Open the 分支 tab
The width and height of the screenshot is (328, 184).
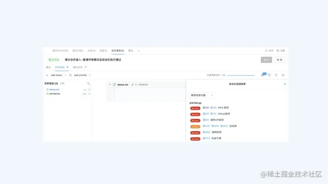pyautogui.click(x=91, y=50)
